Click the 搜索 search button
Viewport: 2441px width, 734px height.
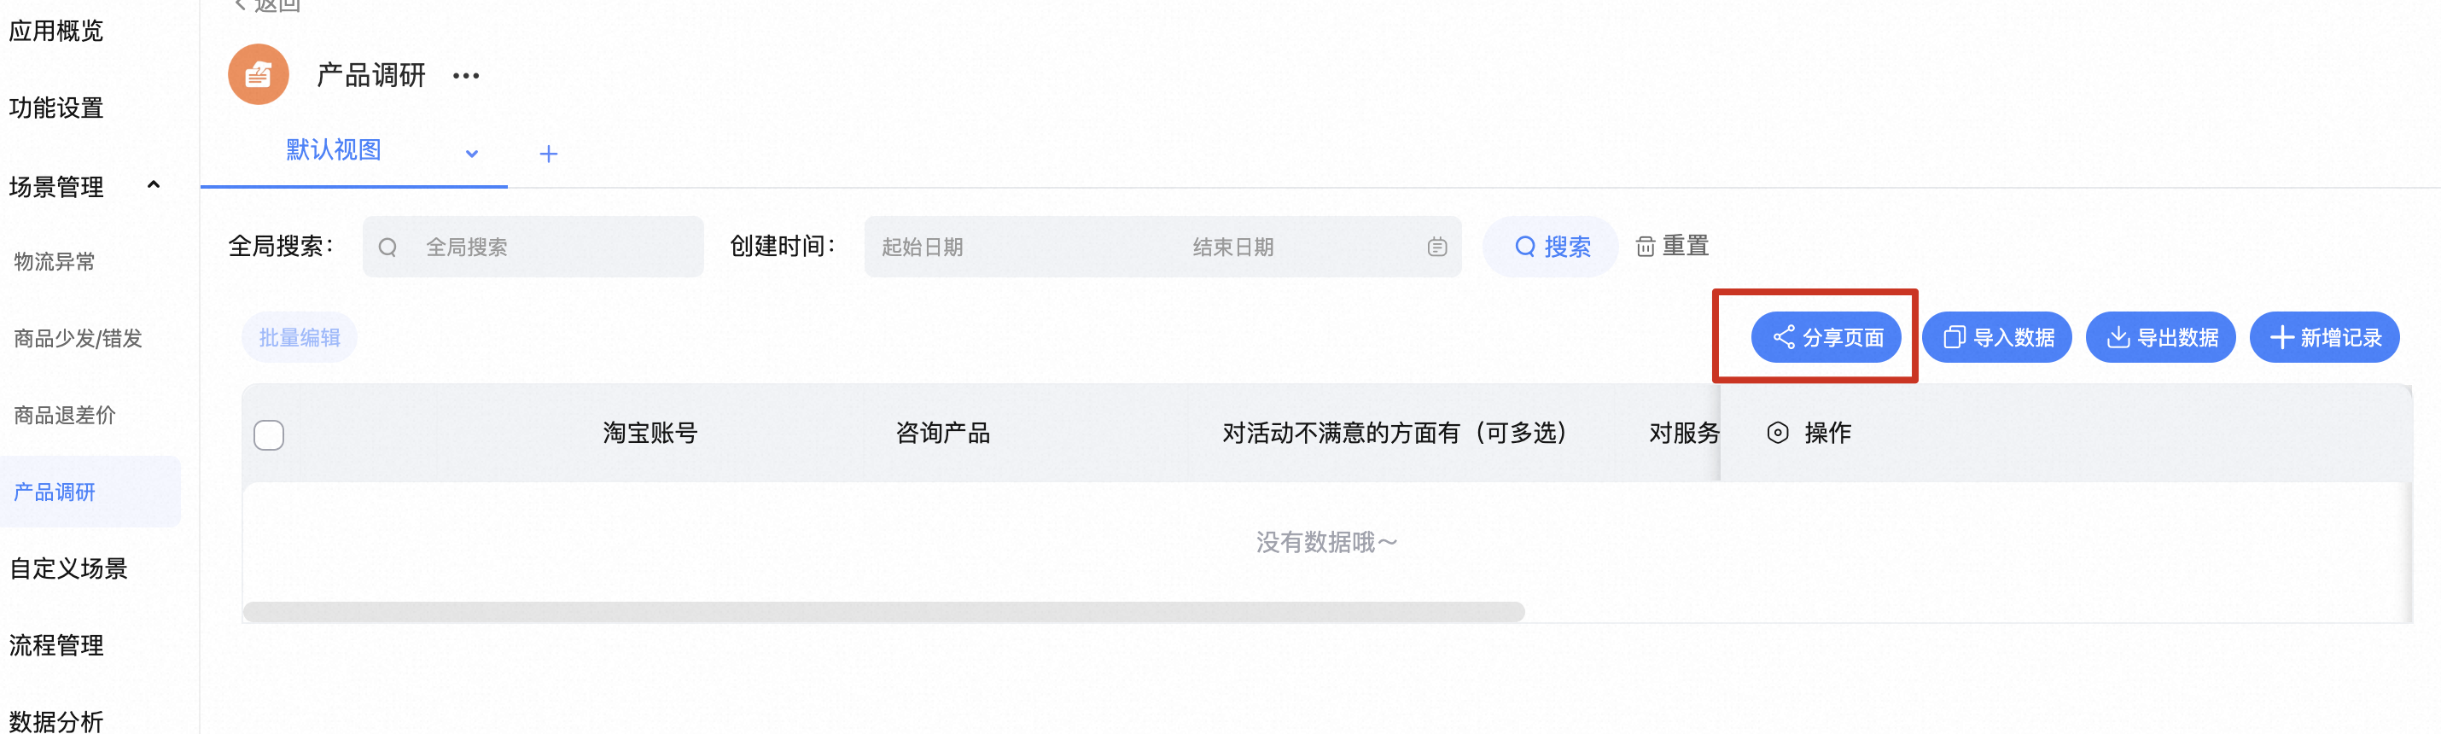[1551, 248]
